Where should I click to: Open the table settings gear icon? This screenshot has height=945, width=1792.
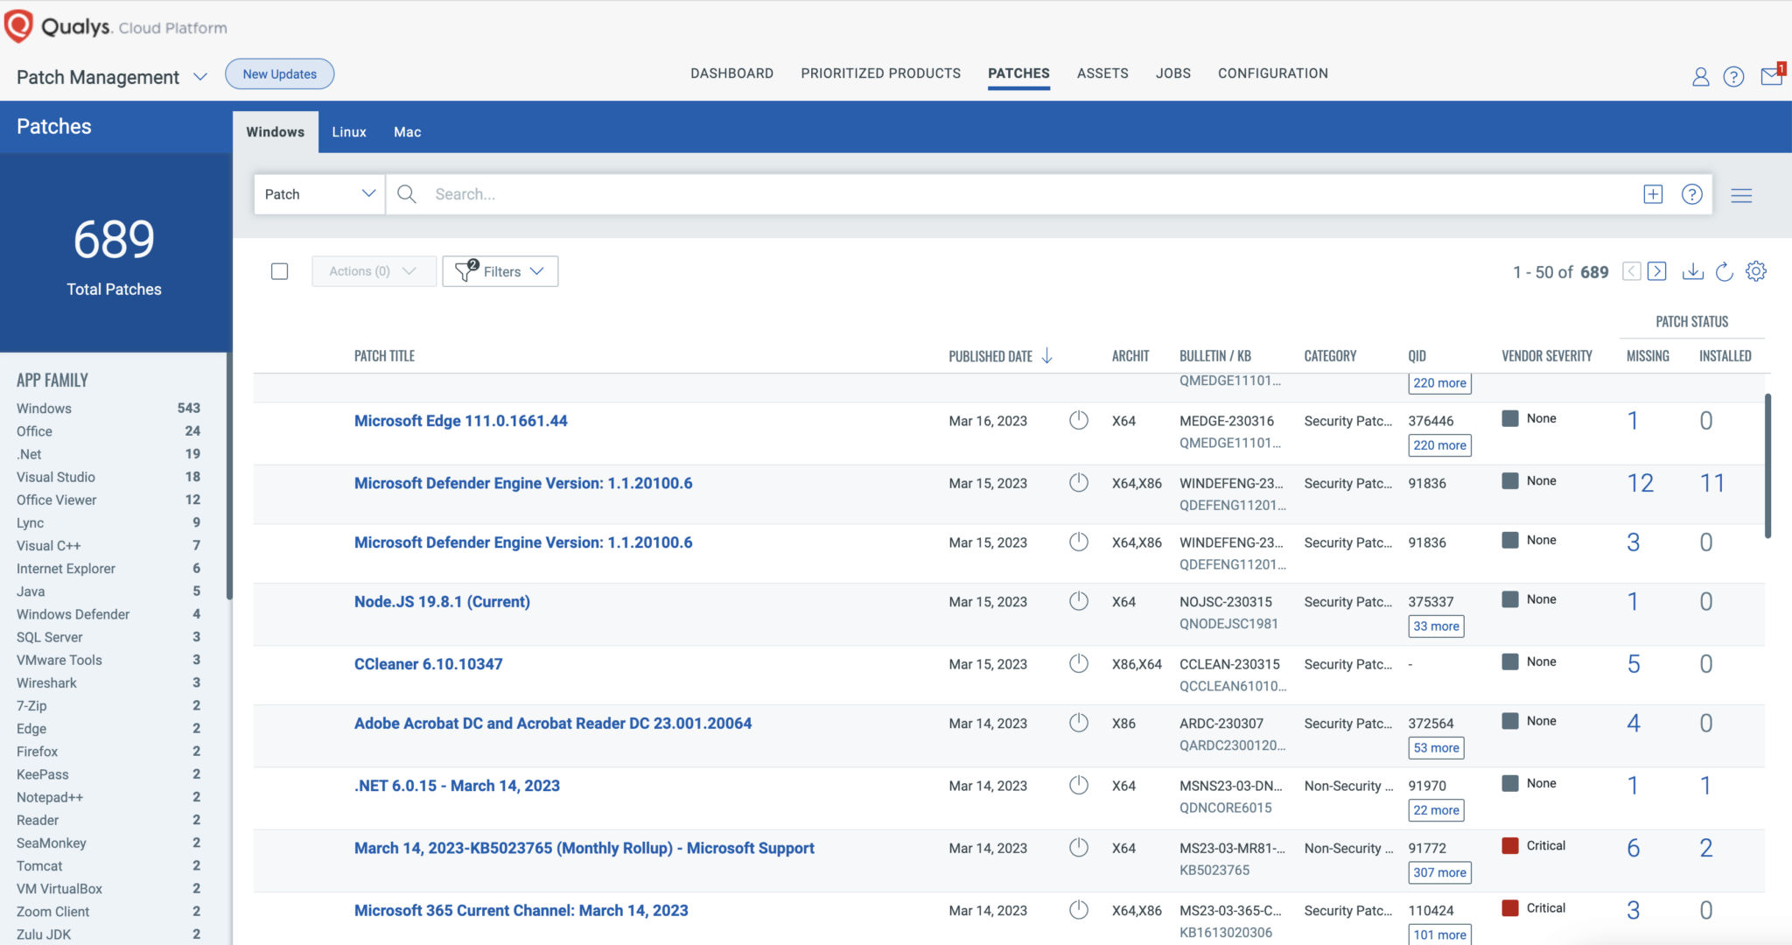(1755, 271)
